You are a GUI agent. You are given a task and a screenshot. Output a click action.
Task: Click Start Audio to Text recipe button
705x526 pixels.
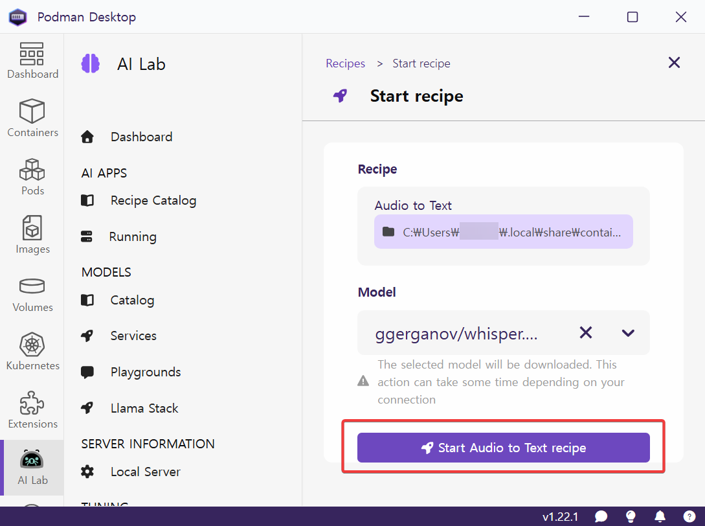click(x=503, y=448)
